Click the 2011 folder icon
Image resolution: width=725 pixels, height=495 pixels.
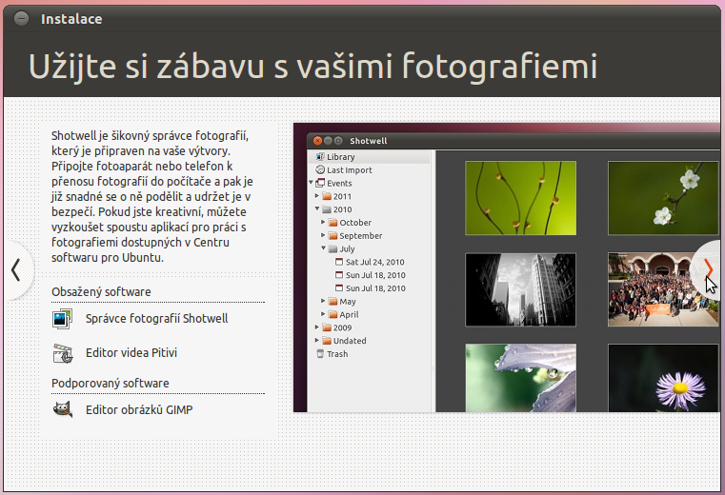(327, 196)
